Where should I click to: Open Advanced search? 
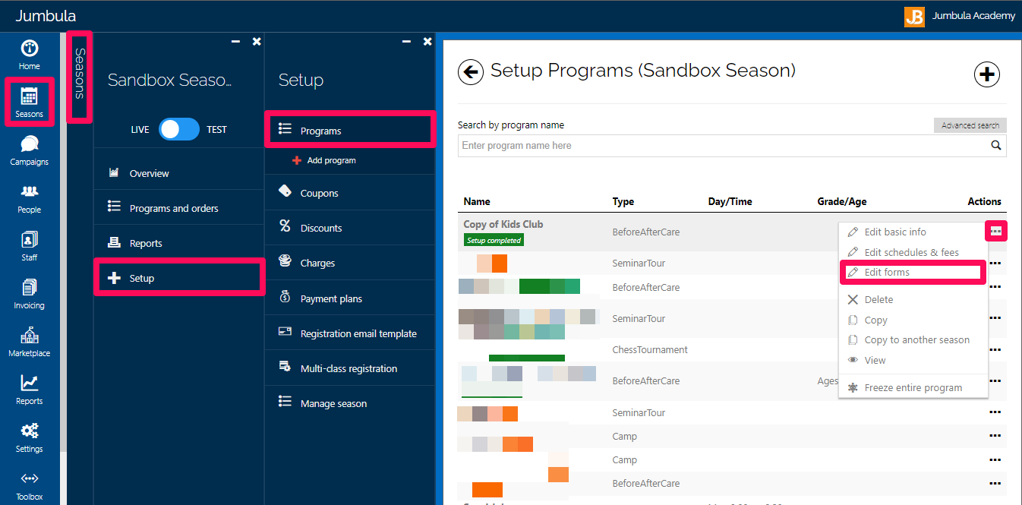pos(970,125)
